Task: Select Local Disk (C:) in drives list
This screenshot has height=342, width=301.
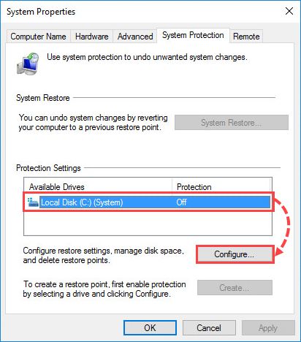Action: tap(148, 202)
